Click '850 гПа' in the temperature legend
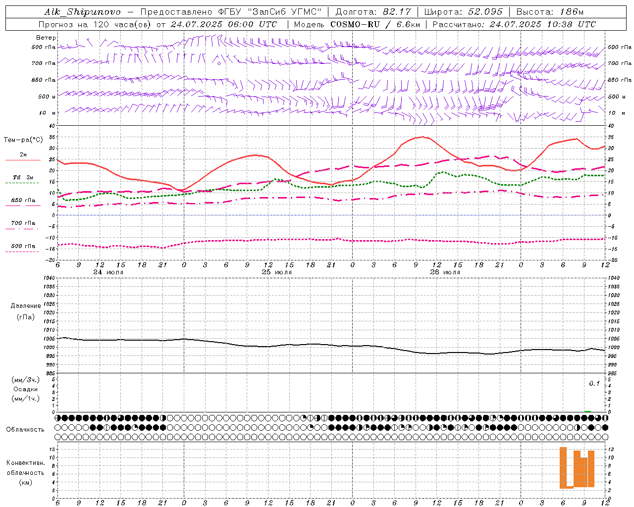 [23, 201]
